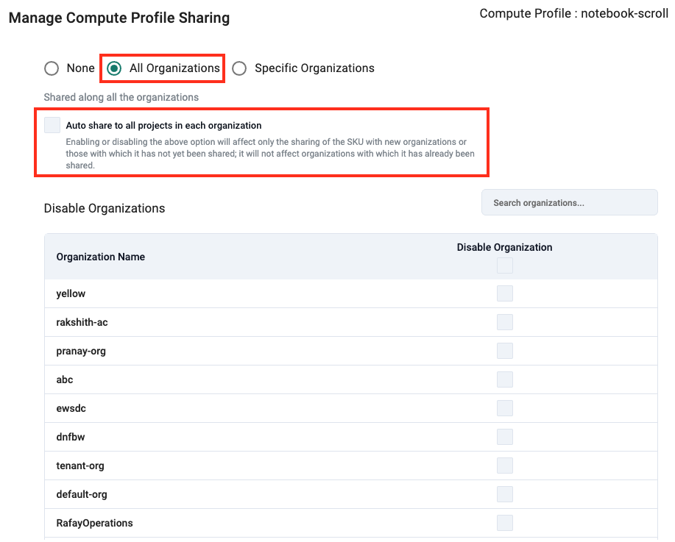Check the dnfbw disable checkbox
The height and width of the screenshot is (542, 675).
tap(504, 437)
